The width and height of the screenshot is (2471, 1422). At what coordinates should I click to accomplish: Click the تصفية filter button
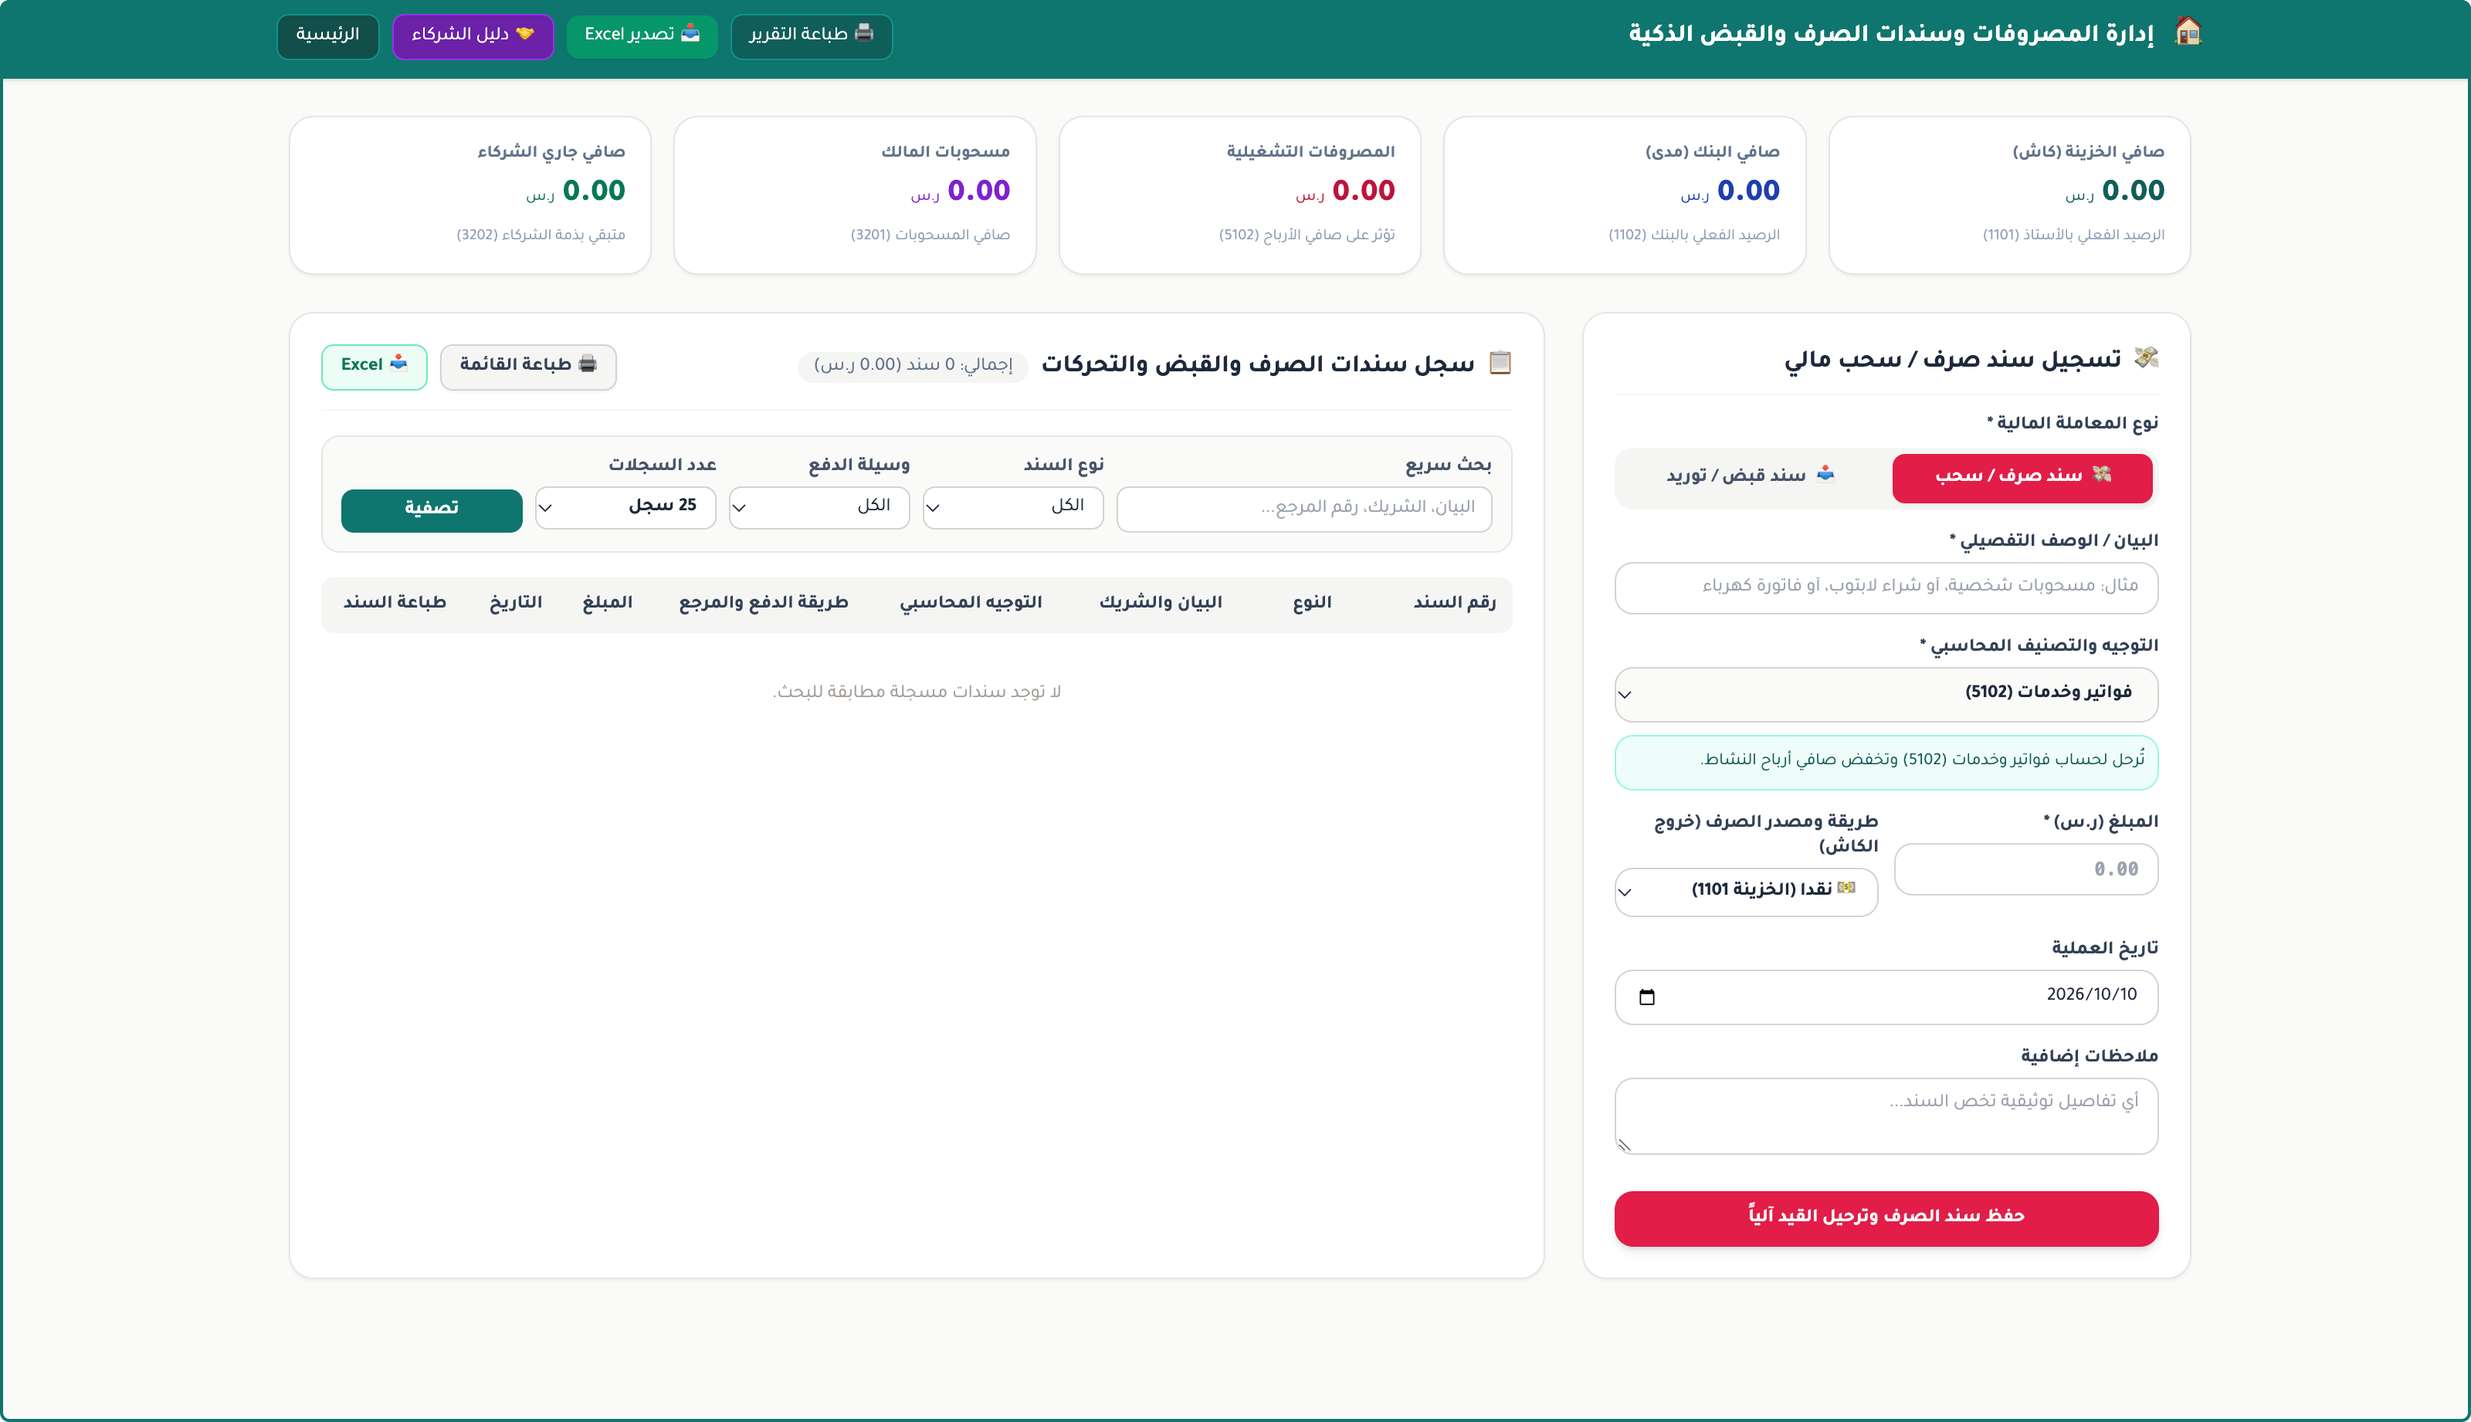point(432,510)
